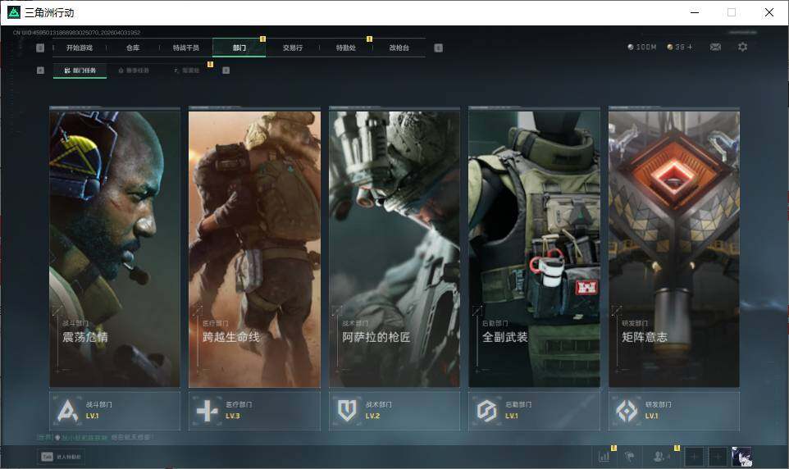The image size is (789, 469).
Task: Open the friends list icon
Action: coord(660,456)
